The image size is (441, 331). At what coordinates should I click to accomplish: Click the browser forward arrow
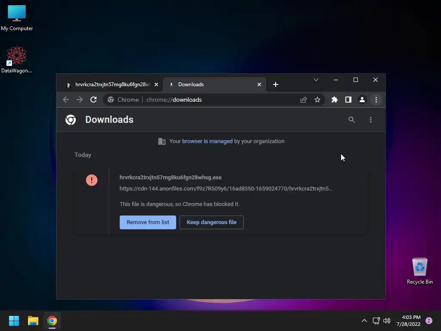pos(80,100)
